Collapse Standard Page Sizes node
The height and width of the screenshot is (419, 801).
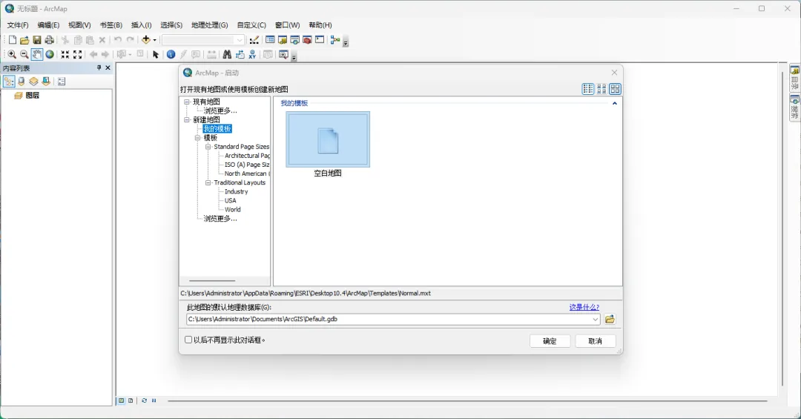click(x=208, y=147)
